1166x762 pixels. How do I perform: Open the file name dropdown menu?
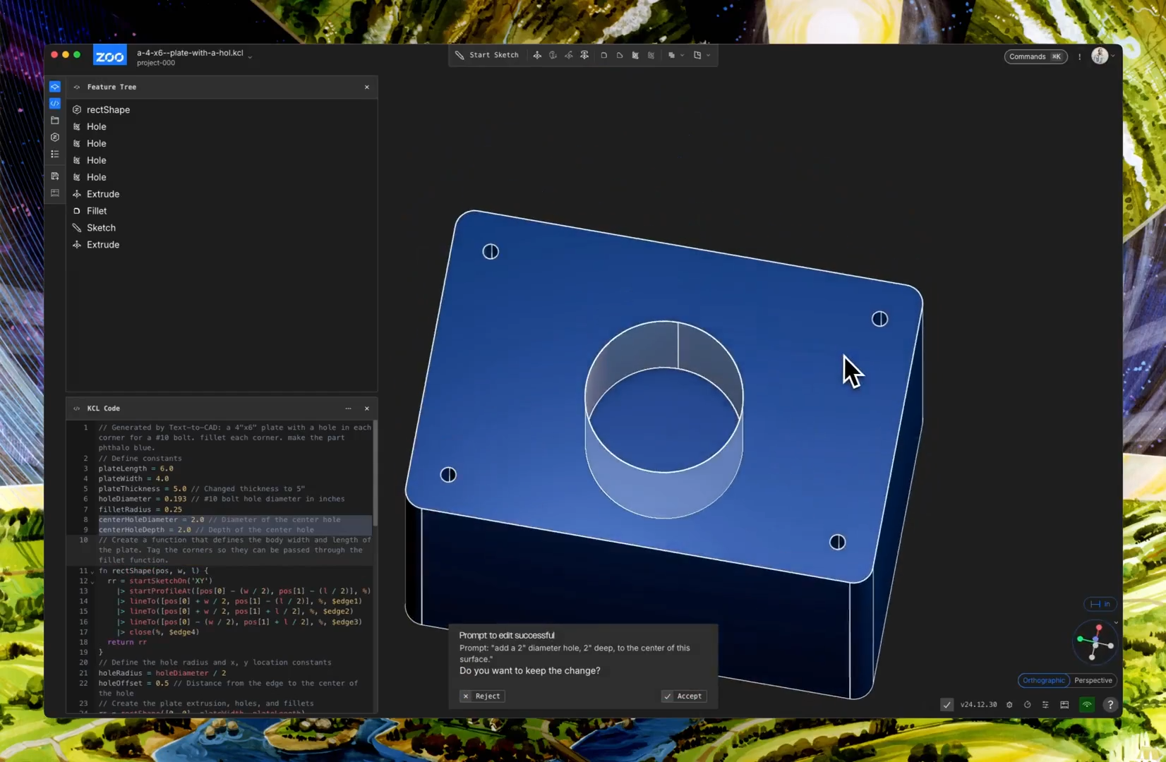(250, 56)
